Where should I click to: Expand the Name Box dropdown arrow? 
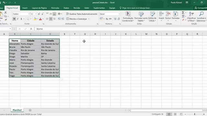[10, 29]
